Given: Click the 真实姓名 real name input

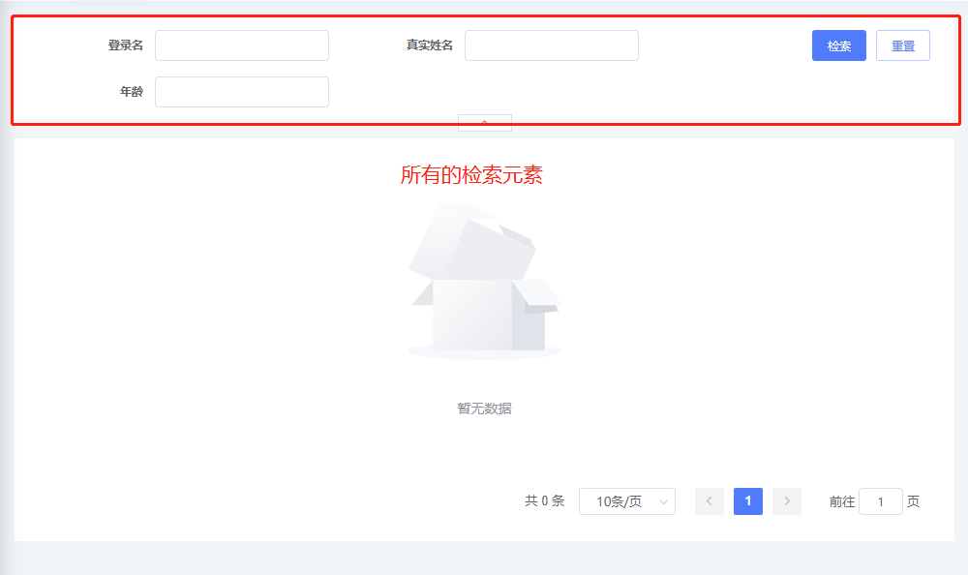Looking at the screenshot, I should pyautogui.click(x=552, y=45).
